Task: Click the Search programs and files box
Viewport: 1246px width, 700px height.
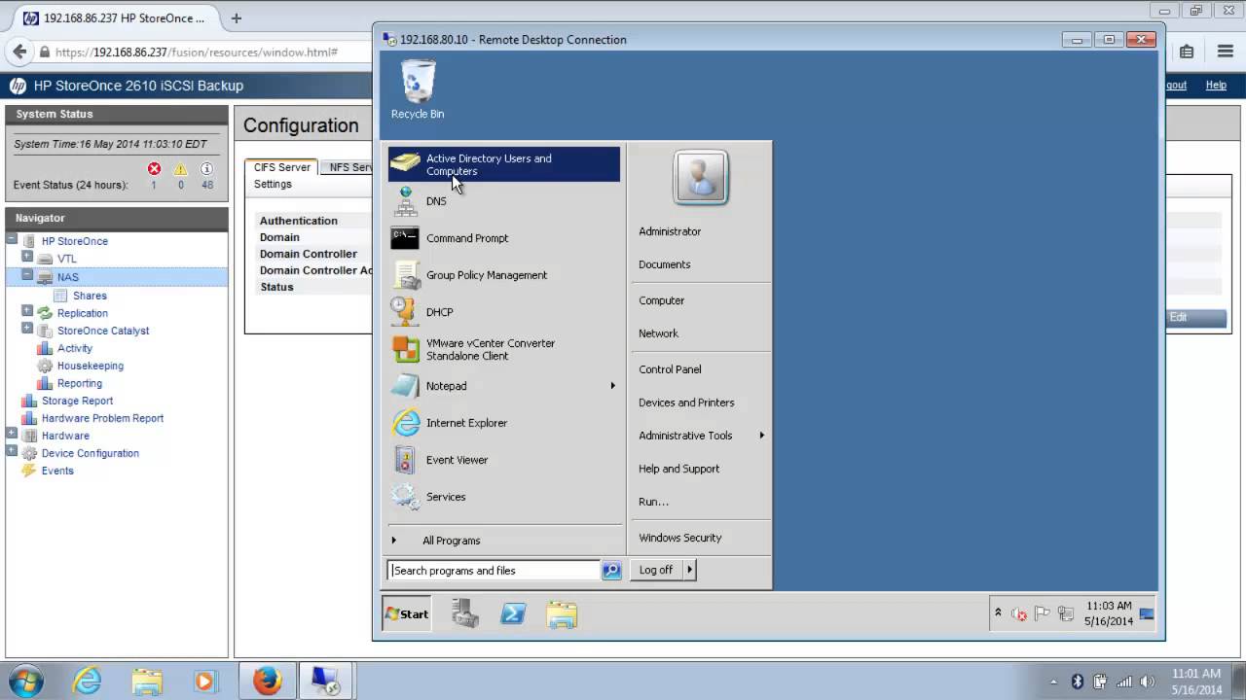Action: (494, 571)
